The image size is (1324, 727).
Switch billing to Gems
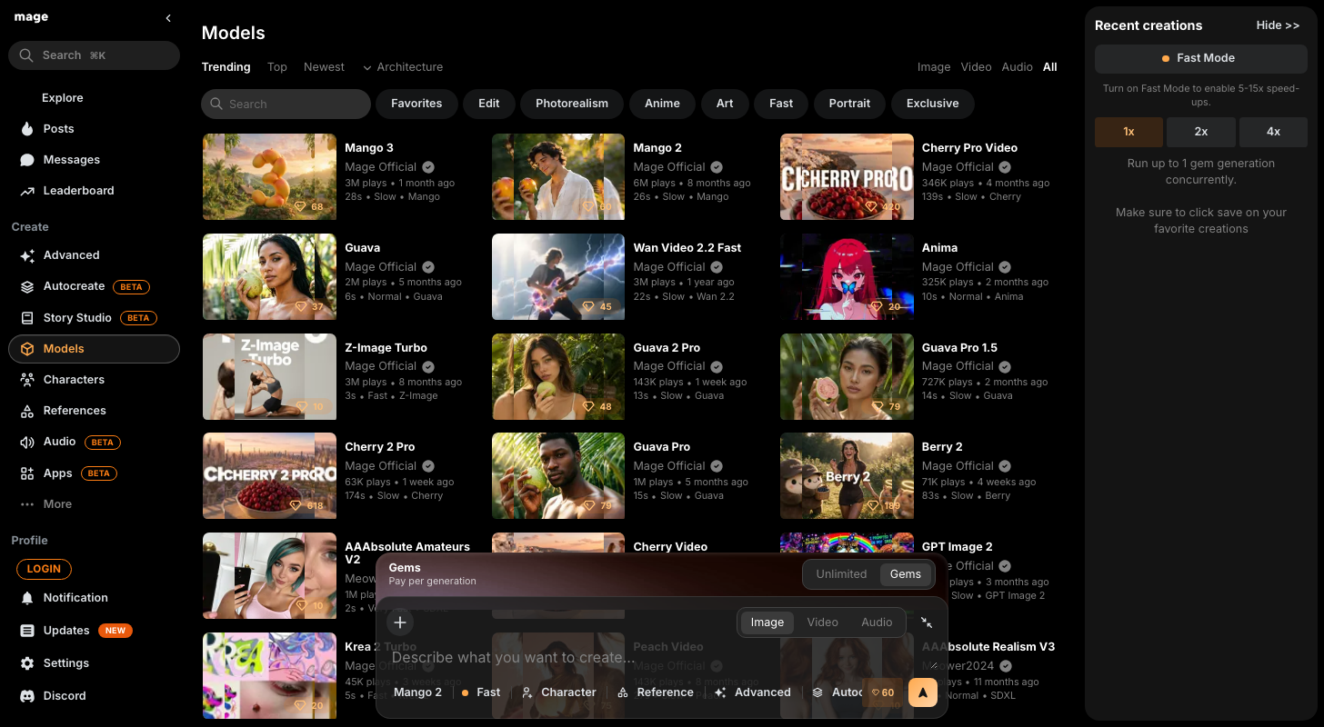[906, 574]
